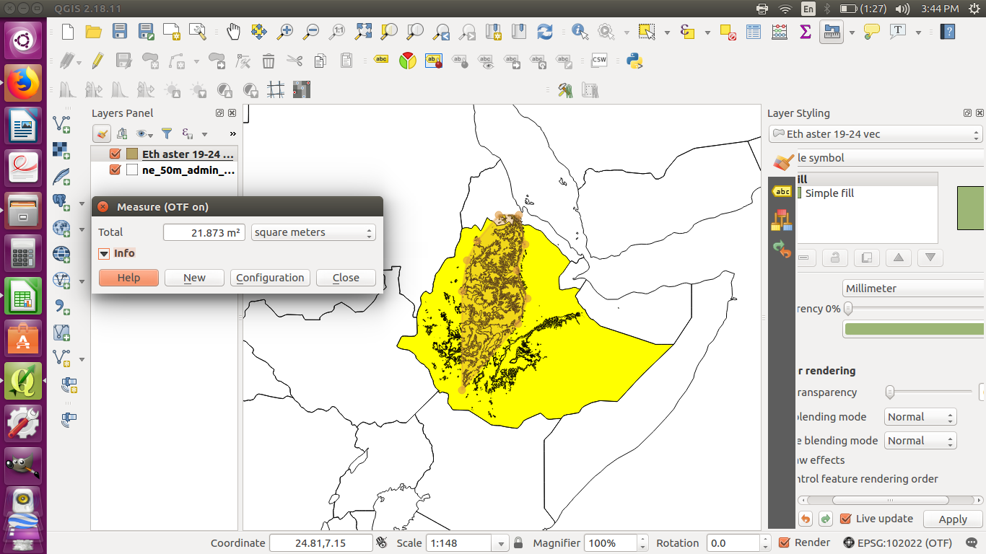986x554 pixels.
Task: Click Close in Measure dialog
Action: (x=346, y=278)
